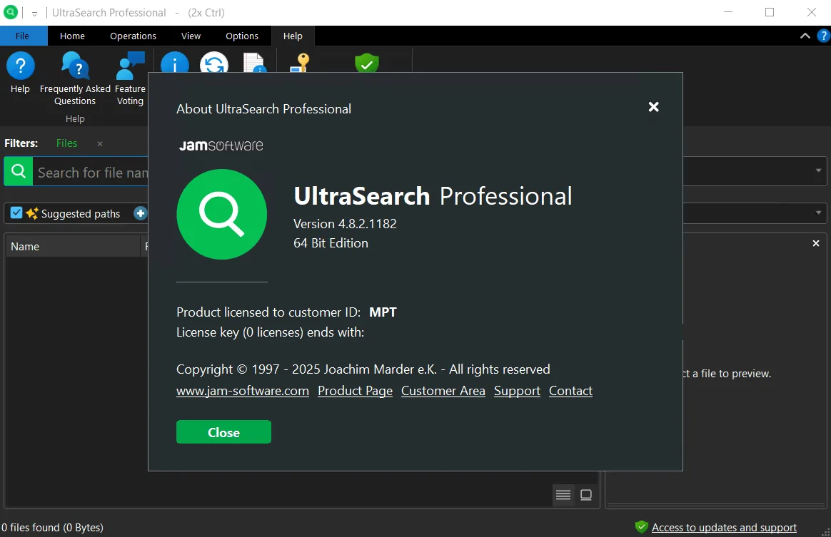This screenshot has height=537, width=831.
Task: Switch to the View tab
Action: [x=191, y=36]
